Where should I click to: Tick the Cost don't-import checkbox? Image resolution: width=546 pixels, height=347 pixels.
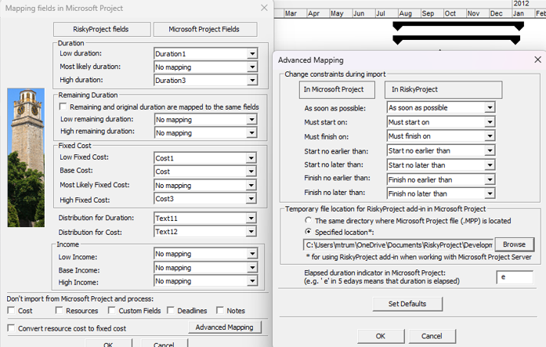[11, 310]
